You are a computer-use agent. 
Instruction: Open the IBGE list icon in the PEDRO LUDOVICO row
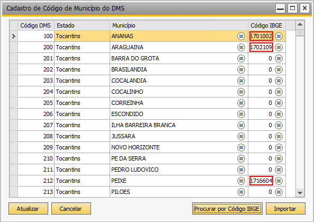279,170
